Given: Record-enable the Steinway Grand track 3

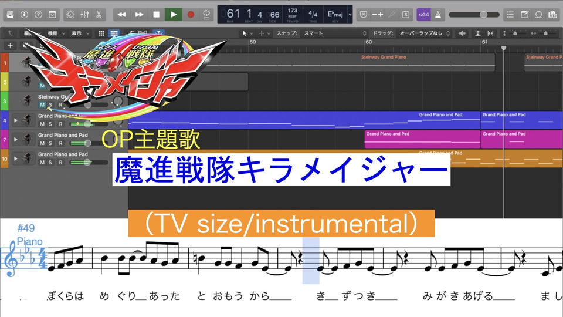Looking at the screenshot, I should (60, 104).
